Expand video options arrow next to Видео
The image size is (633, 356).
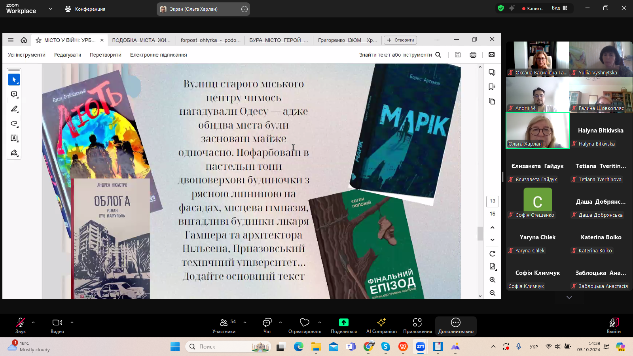(x=72, y=322)
